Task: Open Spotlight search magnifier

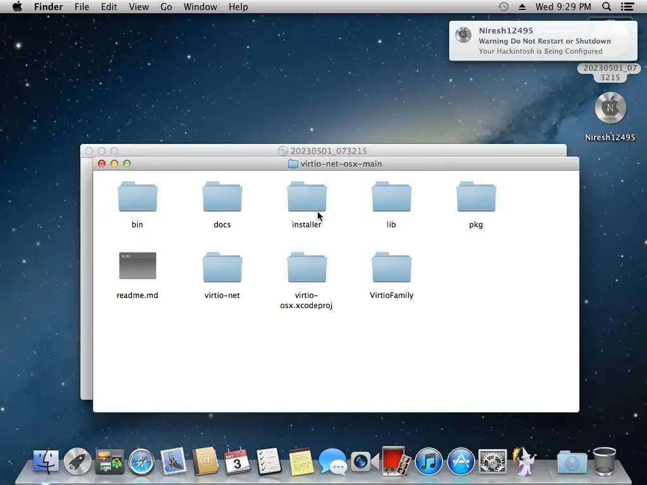Action: pos(607,6)
